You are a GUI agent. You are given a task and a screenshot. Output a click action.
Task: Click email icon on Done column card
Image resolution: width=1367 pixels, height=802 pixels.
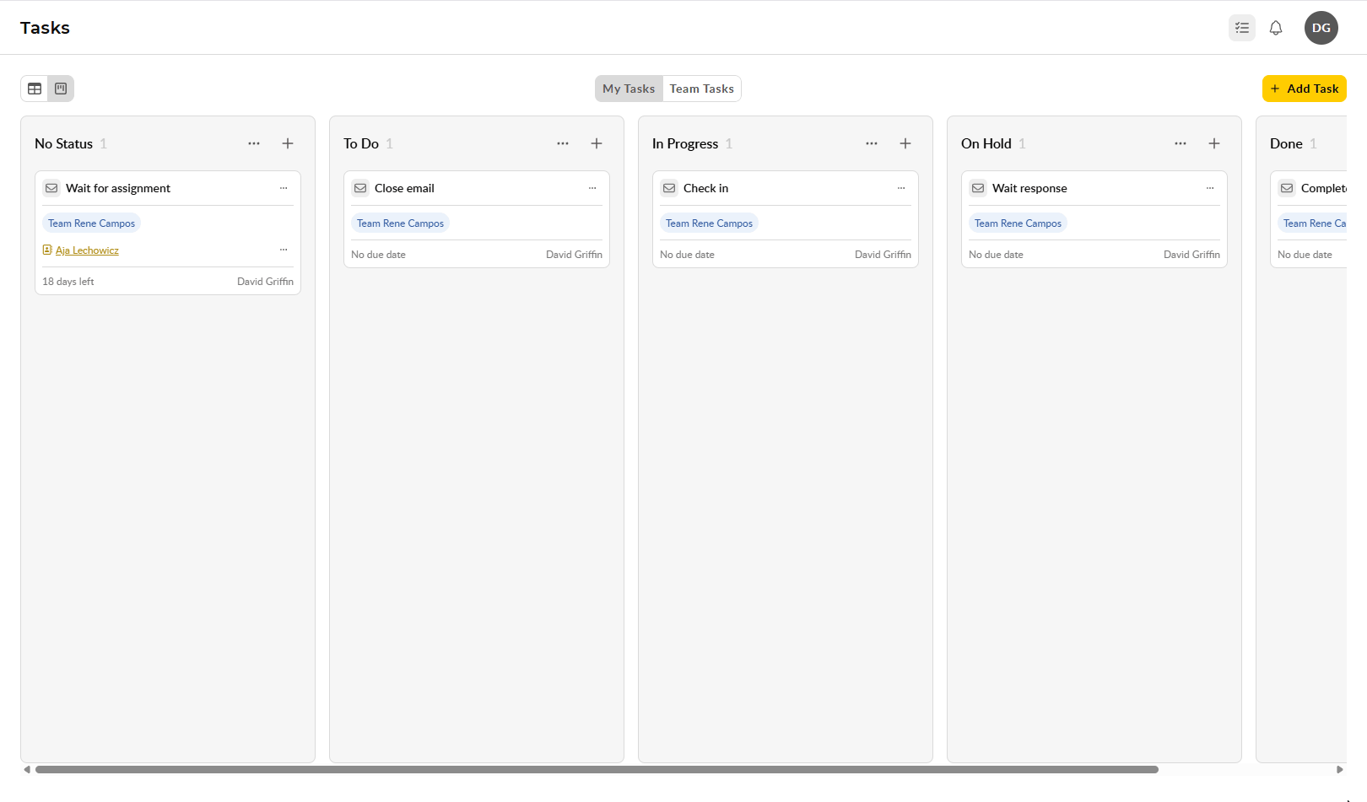[1287, 188]
